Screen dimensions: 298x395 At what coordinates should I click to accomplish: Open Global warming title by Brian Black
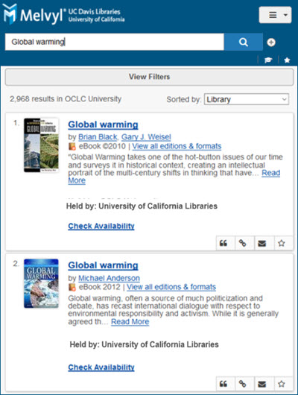[103, 124]
